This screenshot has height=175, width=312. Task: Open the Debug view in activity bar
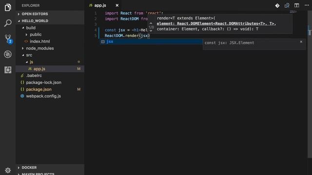tap(8, 54)
